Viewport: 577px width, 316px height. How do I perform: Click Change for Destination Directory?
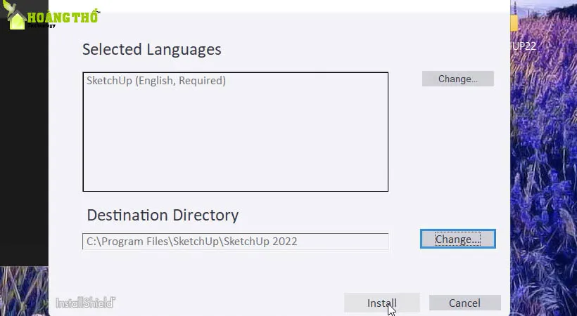click(458, 239)
